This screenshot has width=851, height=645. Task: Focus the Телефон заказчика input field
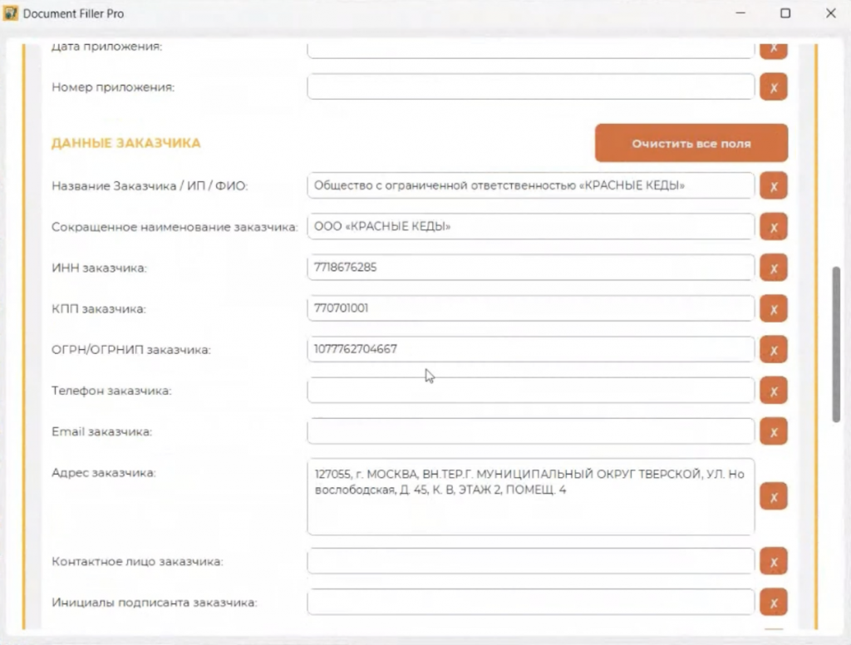click(x=530, y=391)
